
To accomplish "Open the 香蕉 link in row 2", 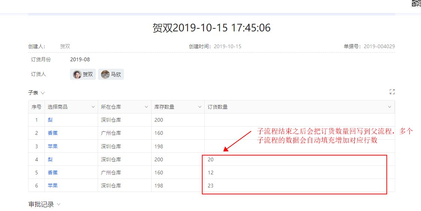I will pyautogui.click(x=53, y=133).
